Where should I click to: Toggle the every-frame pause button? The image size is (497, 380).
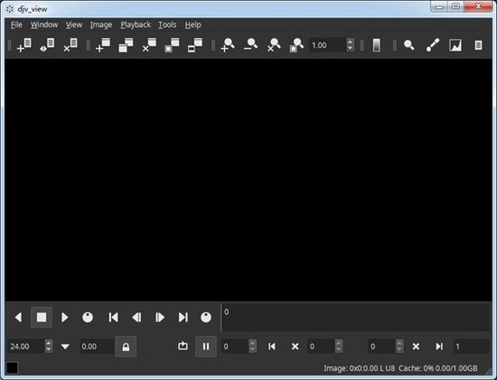click(x=206, y=347)
